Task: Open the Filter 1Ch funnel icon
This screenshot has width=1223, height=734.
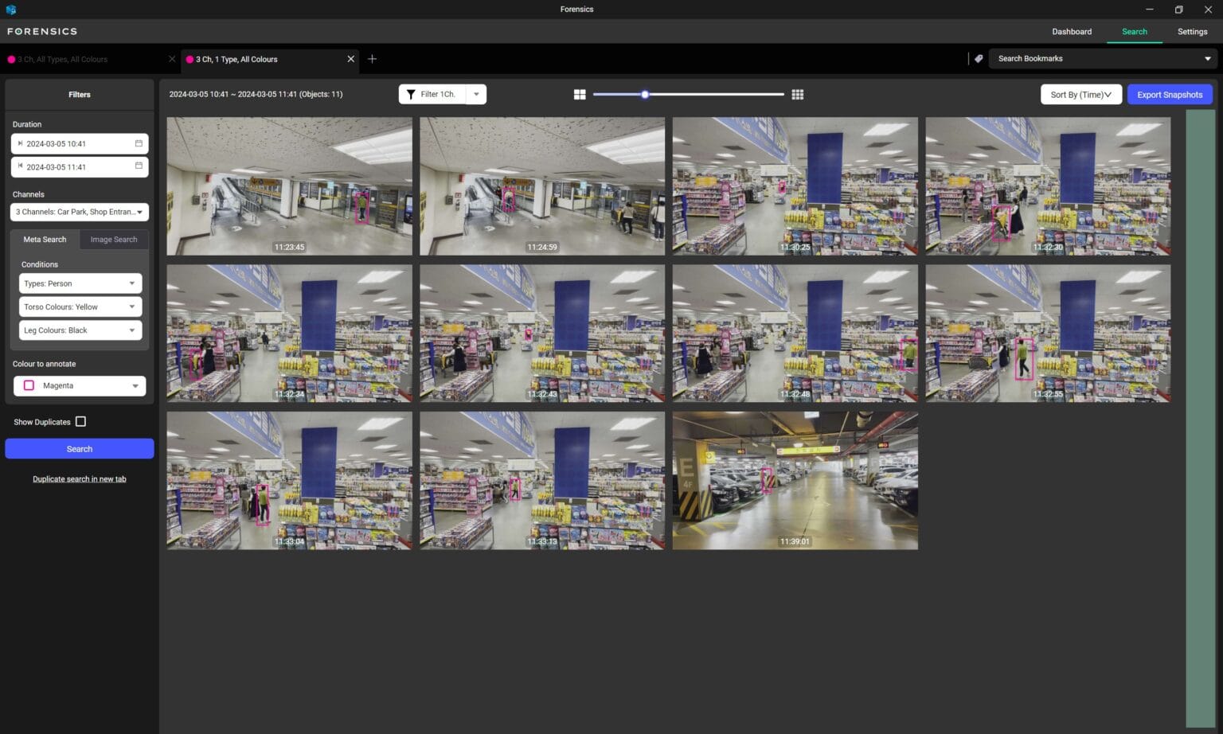Action: (412, 94)
